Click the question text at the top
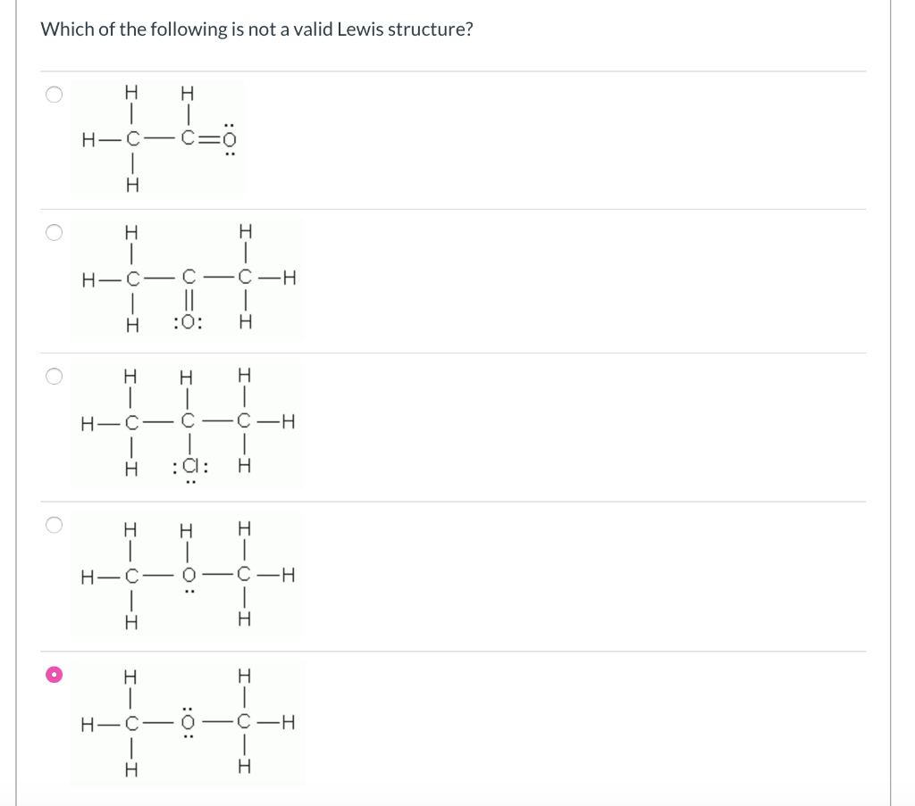Viewport: 915px width, 806px height. pyautogui.click(x=256, y=29)
